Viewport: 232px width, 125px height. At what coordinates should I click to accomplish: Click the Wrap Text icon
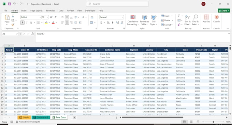click(x=92, y=17)
